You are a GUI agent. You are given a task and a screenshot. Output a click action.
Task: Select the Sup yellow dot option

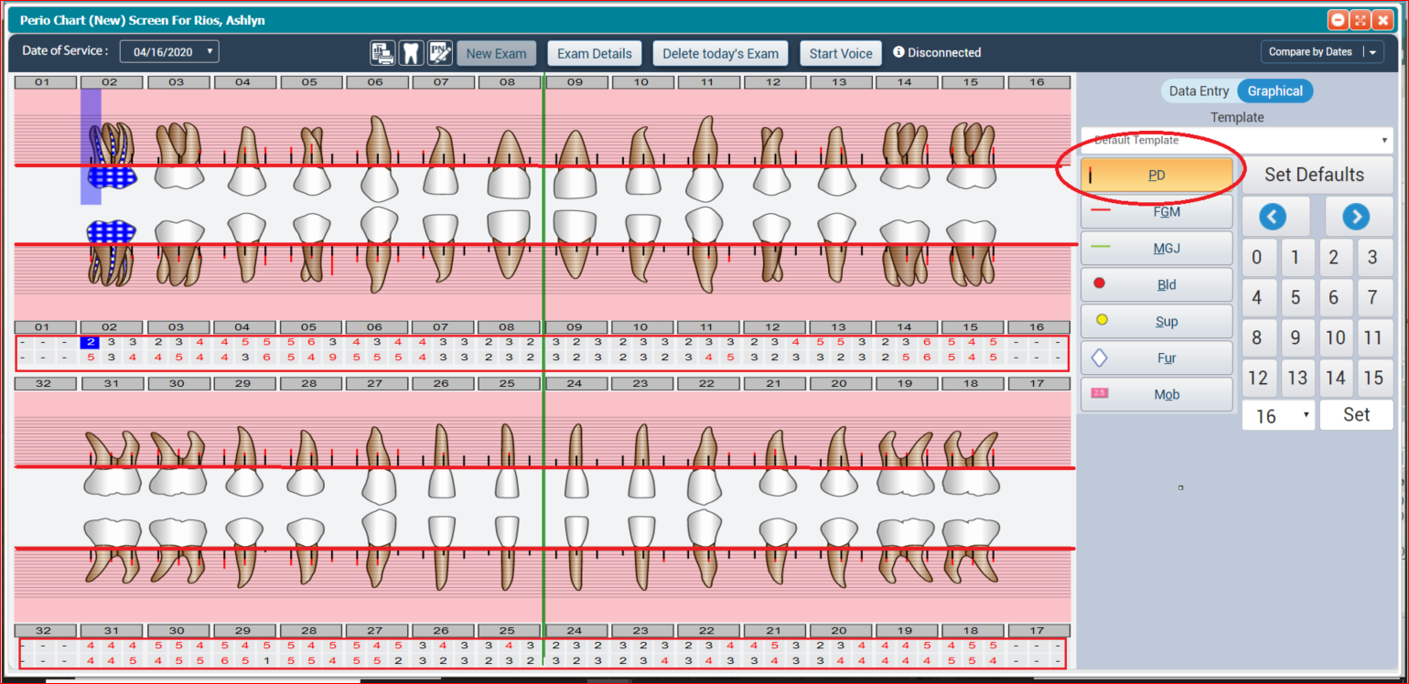pos(1156,321)
